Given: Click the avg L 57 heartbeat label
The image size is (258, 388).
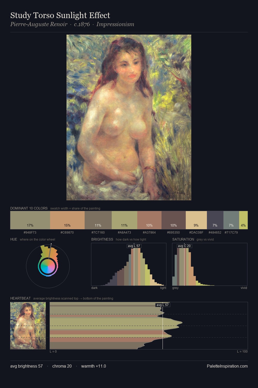Looking at the screenshot, I should click(x=163, y=305).
